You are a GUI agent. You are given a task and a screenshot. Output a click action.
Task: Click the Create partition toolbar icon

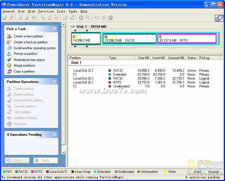point(20,18)
